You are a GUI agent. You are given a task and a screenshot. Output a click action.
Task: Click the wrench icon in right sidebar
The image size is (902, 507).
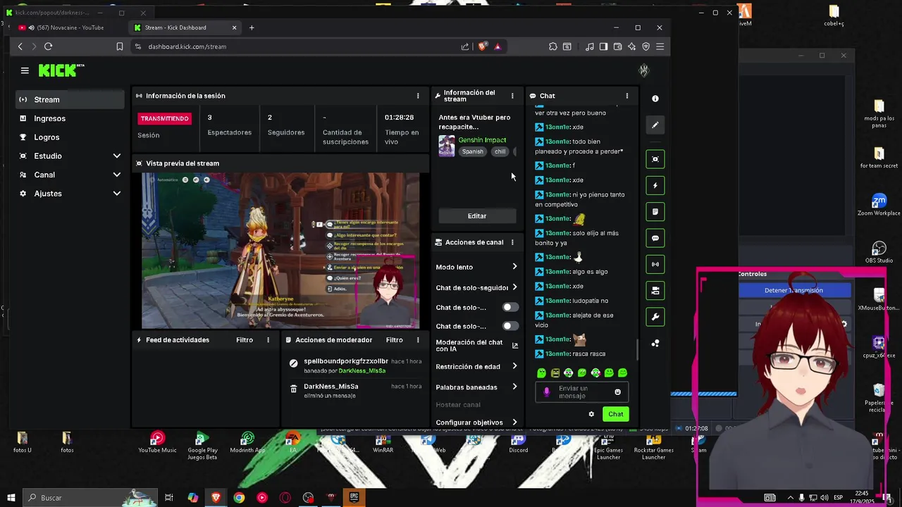655,317
